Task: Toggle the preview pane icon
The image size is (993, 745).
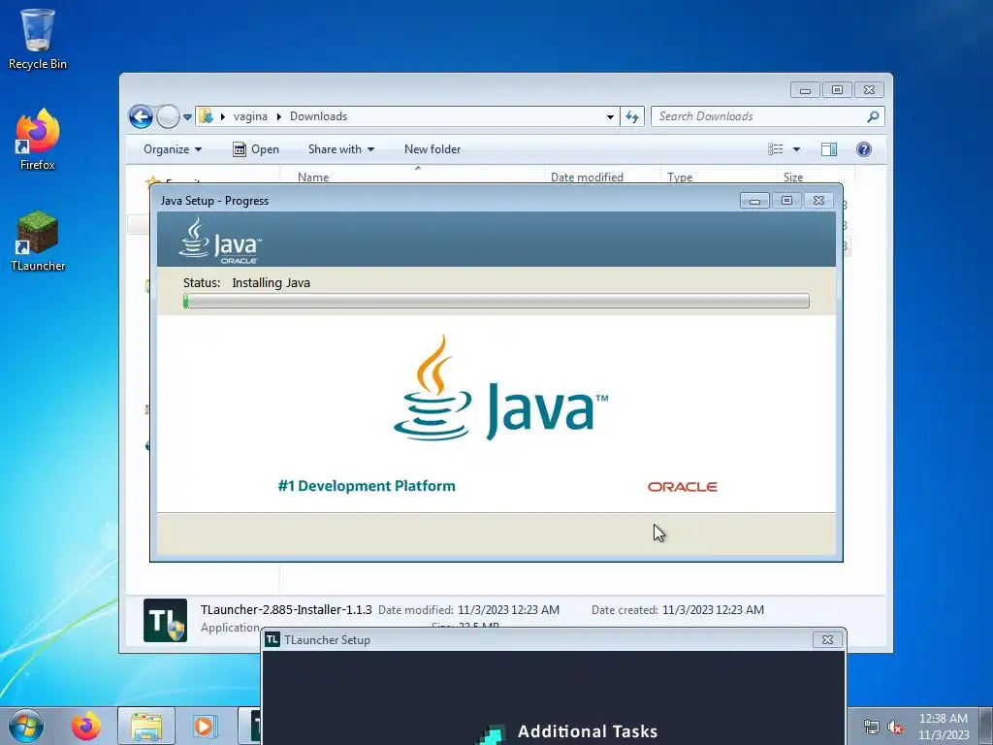Action: pos(829,149)
